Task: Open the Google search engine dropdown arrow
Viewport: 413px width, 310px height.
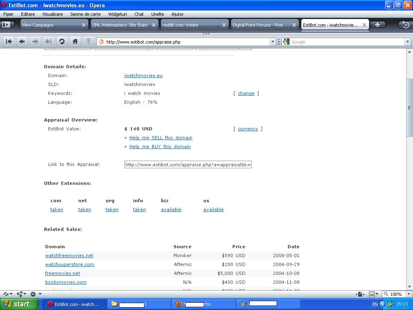Action: [407, 42]
